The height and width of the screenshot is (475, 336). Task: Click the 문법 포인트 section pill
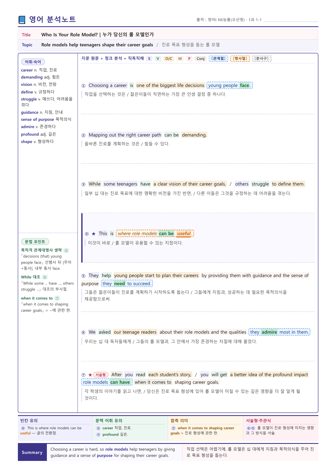pos(35,242)
